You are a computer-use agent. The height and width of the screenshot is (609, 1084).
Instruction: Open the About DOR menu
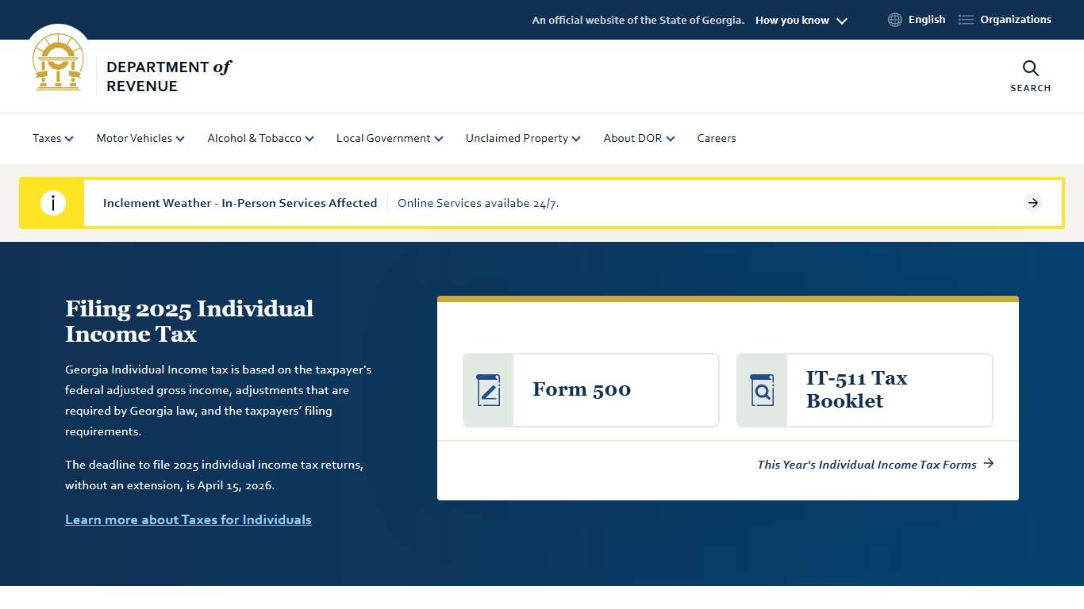[639, 138]
